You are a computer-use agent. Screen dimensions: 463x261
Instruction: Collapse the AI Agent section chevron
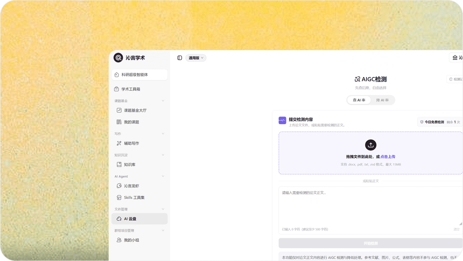tap(163, 176)
